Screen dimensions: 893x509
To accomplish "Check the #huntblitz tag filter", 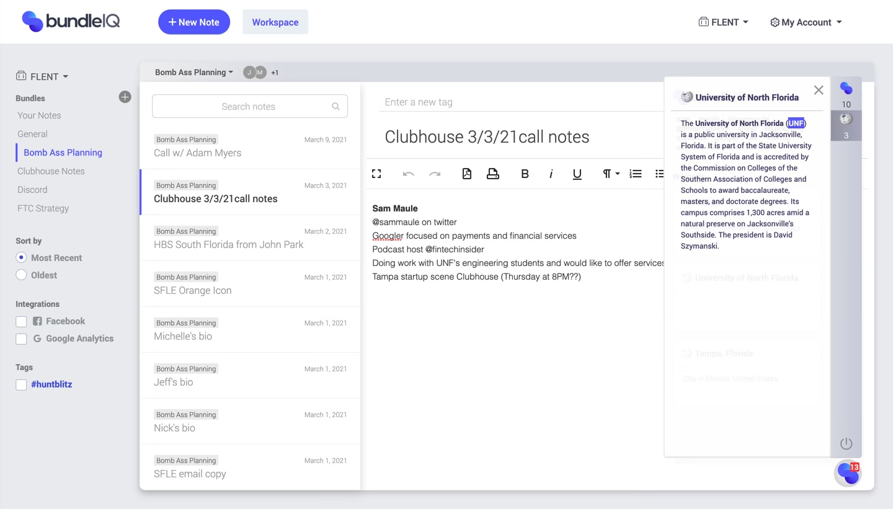I will point(21,384).
